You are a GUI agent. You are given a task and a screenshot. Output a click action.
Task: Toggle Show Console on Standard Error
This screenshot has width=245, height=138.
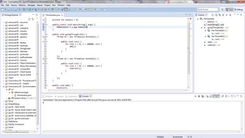click(x=218, y=96)
